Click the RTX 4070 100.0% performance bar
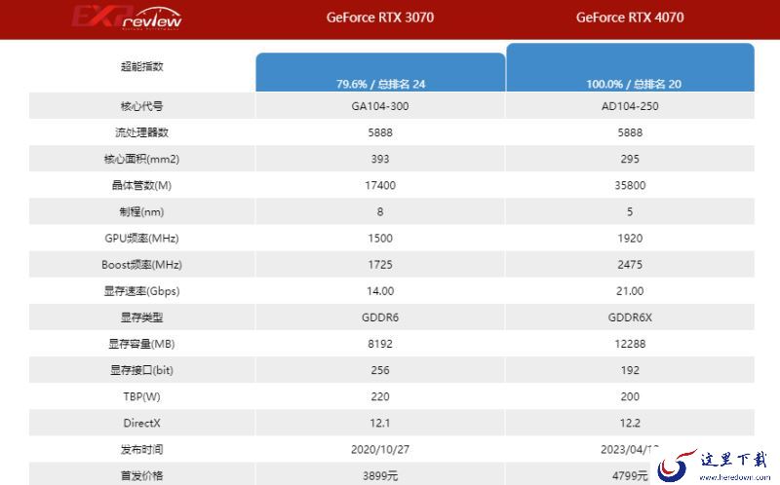The image size is (780, 485). pos(630,67)
